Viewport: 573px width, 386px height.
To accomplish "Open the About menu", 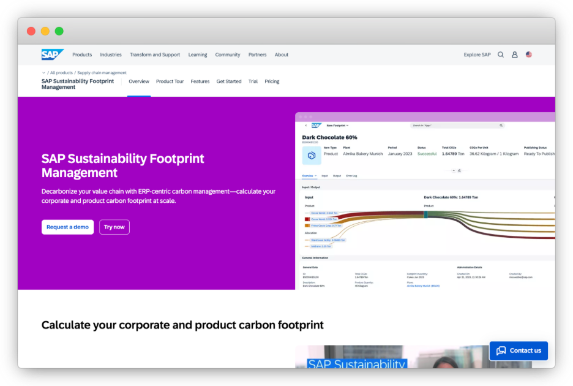I will 282,55.
